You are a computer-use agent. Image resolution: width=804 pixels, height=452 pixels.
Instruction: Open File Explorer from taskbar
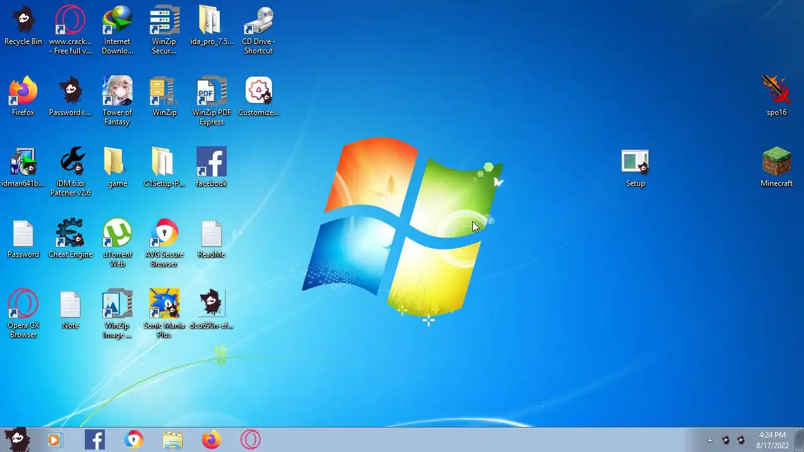click(173, 440)
